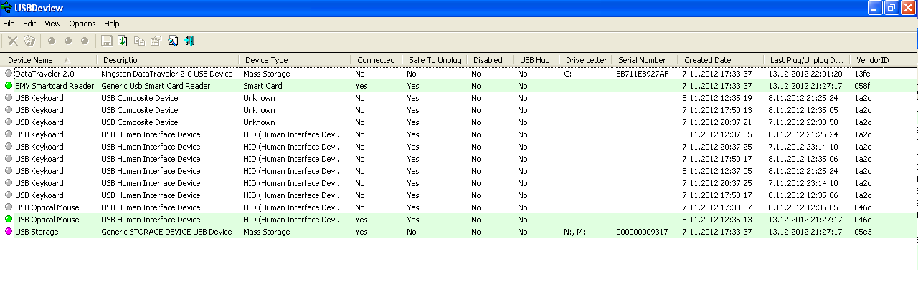Viewport: 918px width, 284px height.
Task: Click the green dot of connected USB Optical Mouse
Action: [9, 219]
